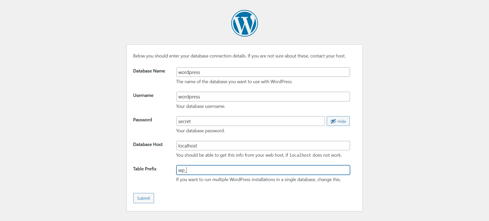Click the hint about multiple WordPress installations
Viewport: 489px width, 221px height.
tap(258, 180)
